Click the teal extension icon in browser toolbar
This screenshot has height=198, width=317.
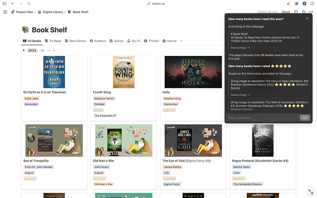[304, 4]
